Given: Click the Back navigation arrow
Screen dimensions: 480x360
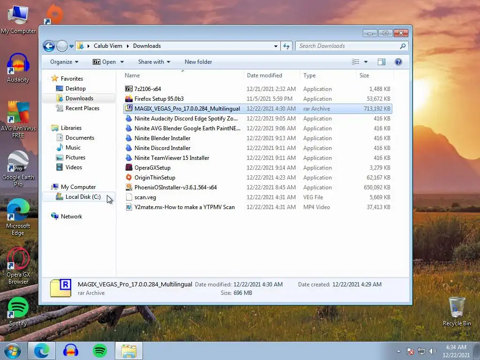Looking at the screenshot, I should (x=49, y=46).
